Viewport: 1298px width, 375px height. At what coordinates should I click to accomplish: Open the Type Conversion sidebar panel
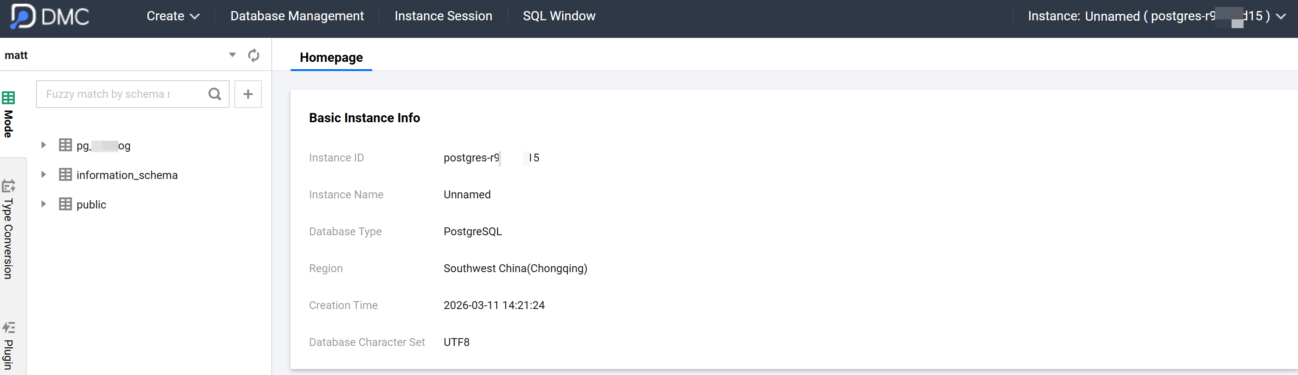pos(9,229)
